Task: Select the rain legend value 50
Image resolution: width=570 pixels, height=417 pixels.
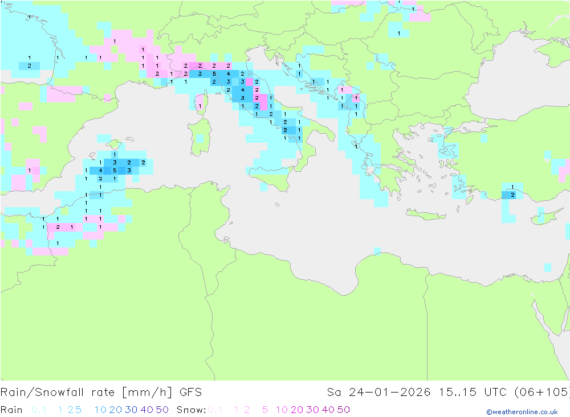Action: coord(162,410)
